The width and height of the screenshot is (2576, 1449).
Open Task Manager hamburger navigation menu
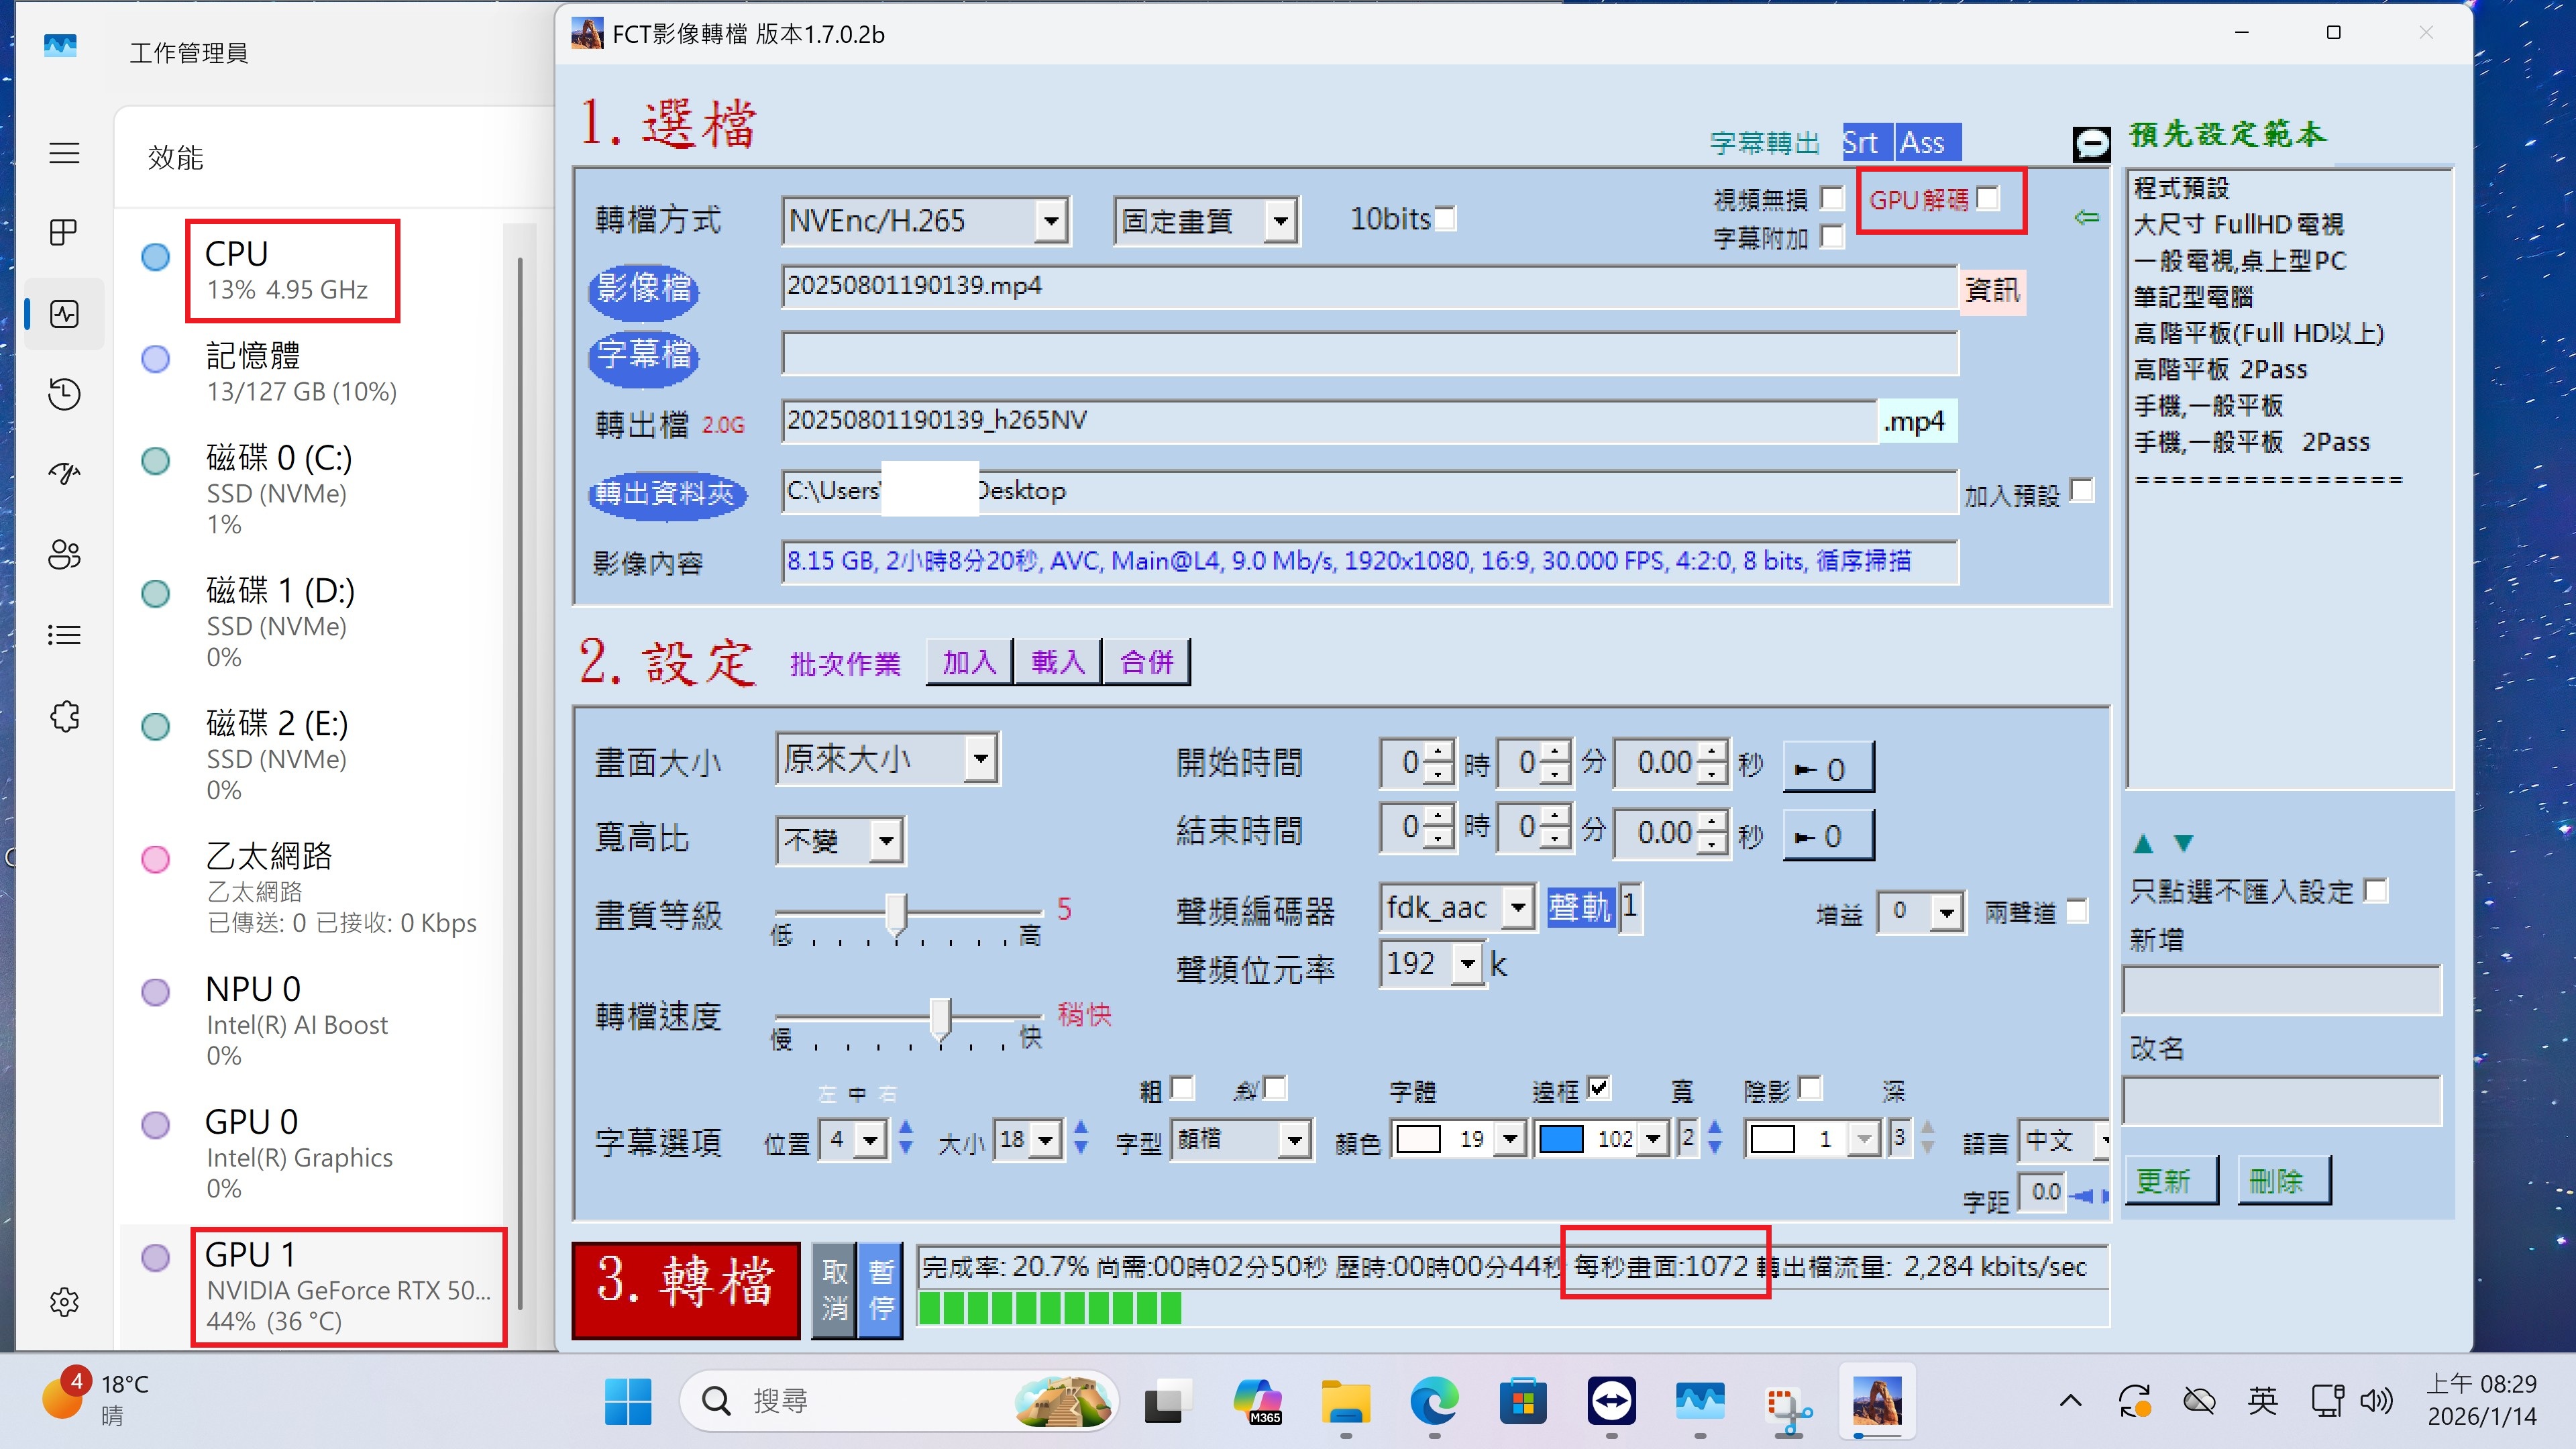pos(64,153)
